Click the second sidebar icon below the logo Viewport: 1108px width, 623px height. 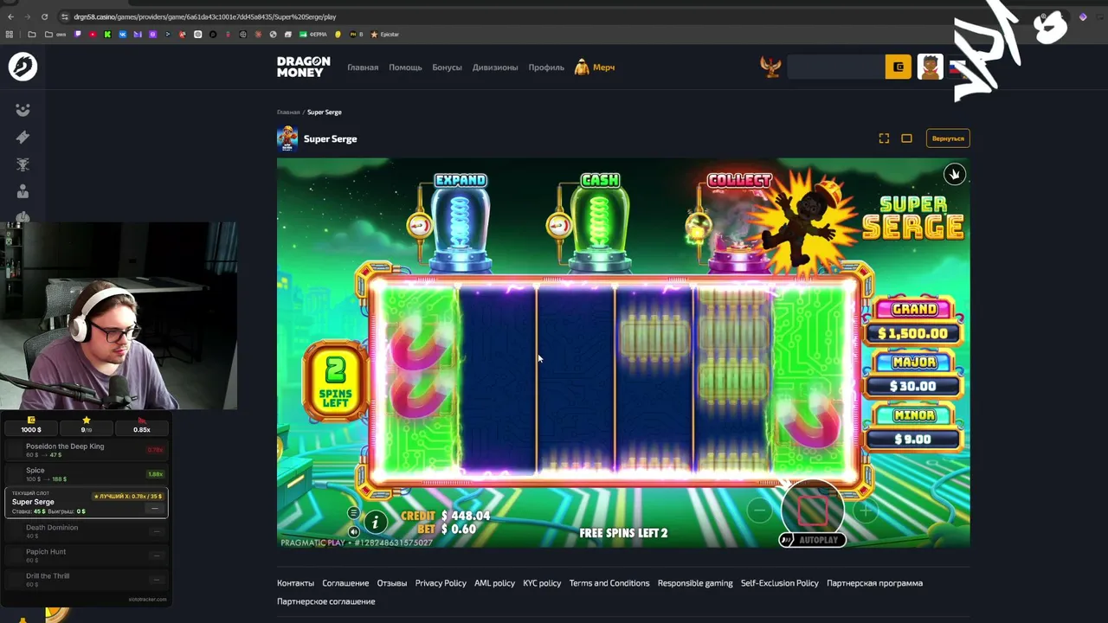(23, 137)
